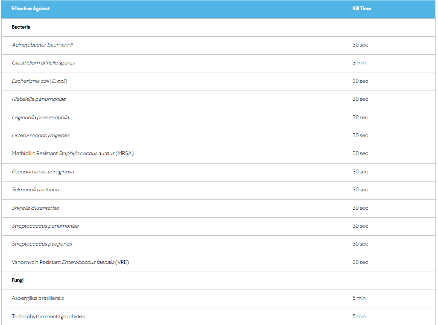This screenshot has height=325, width=438.
Task: Click the Salmonella enterica entry
Action: point(35,190)
